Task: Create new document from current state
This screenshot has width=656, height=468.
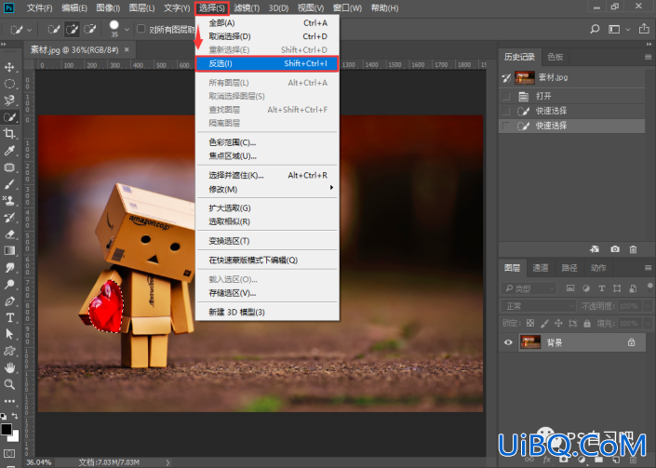Action: 595,249
